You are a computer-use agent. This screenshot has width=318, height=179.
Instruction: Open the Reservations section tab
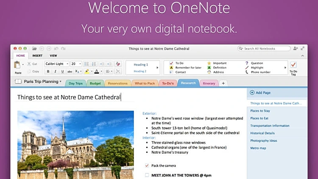pyautogui.click(x=117, y=83)
